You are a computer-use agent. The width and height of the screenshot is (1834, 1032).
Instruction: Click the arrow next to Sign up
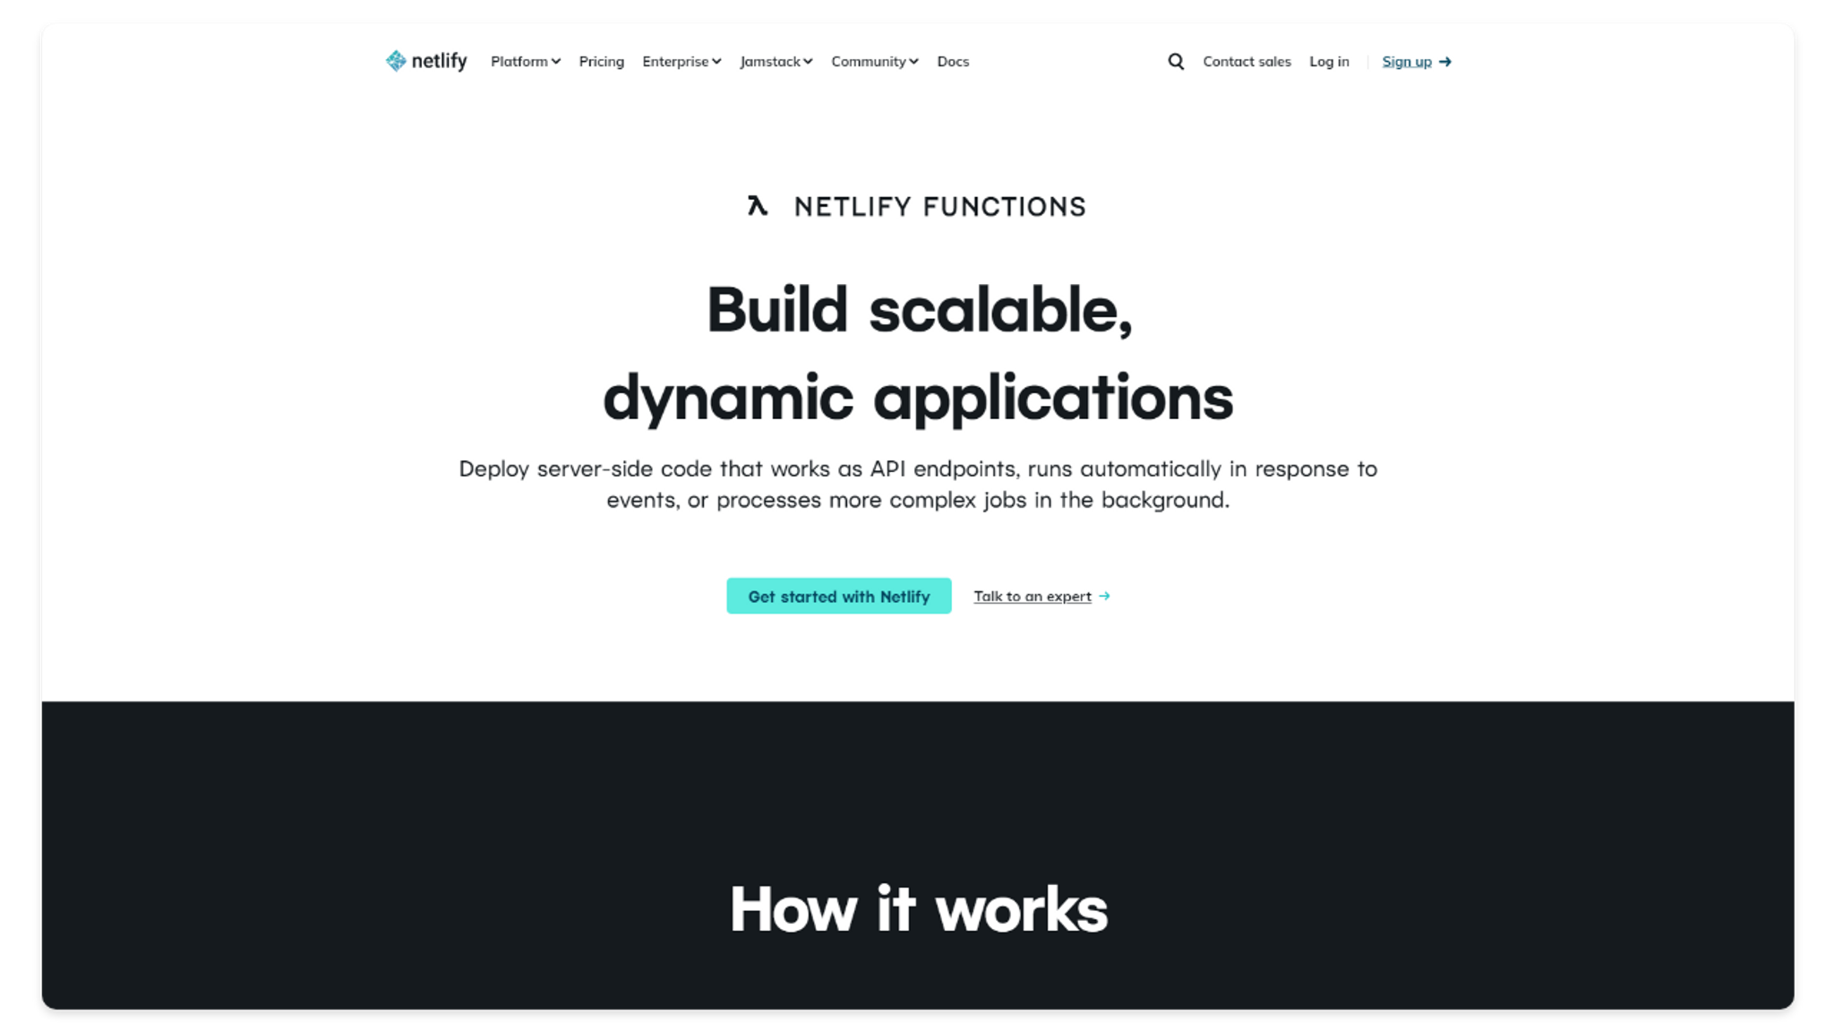click(x=1444, y=62)
